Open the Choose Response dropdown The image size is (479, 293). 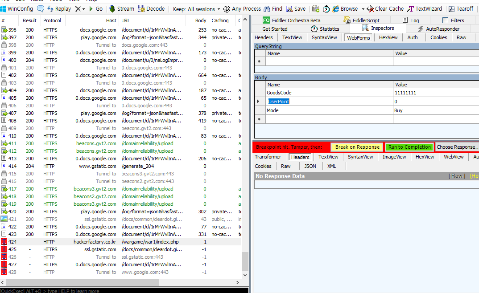[457, 147]
